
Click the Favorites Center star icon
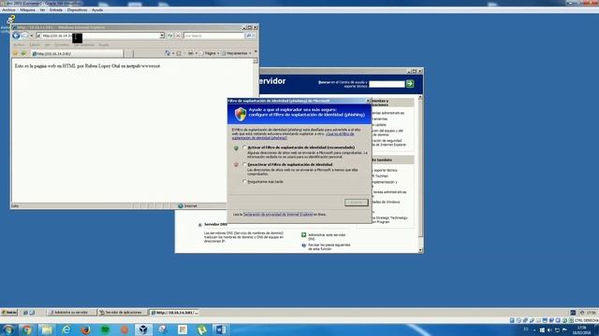[x=16, y=53]
